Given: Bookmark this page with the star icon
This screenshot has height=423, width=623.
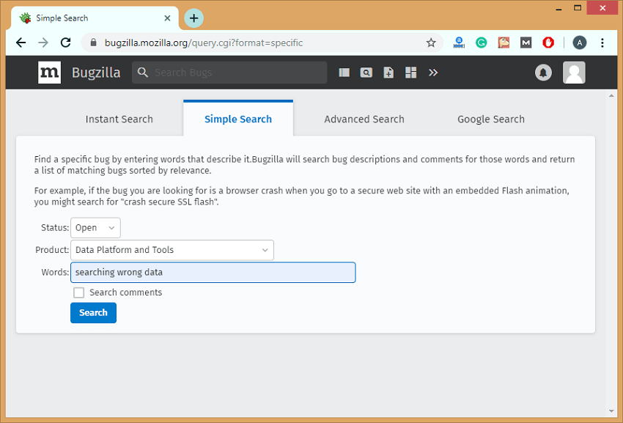Looking at the screenshot, I should 431,43.
